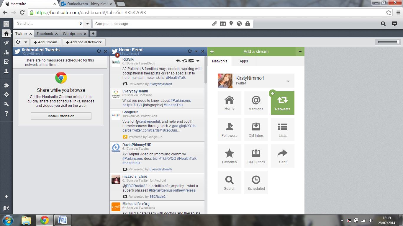The height and width of the screenshot is (226, 403).
Task: Click the Add Stream button
Action: click(x=46, y=42)
